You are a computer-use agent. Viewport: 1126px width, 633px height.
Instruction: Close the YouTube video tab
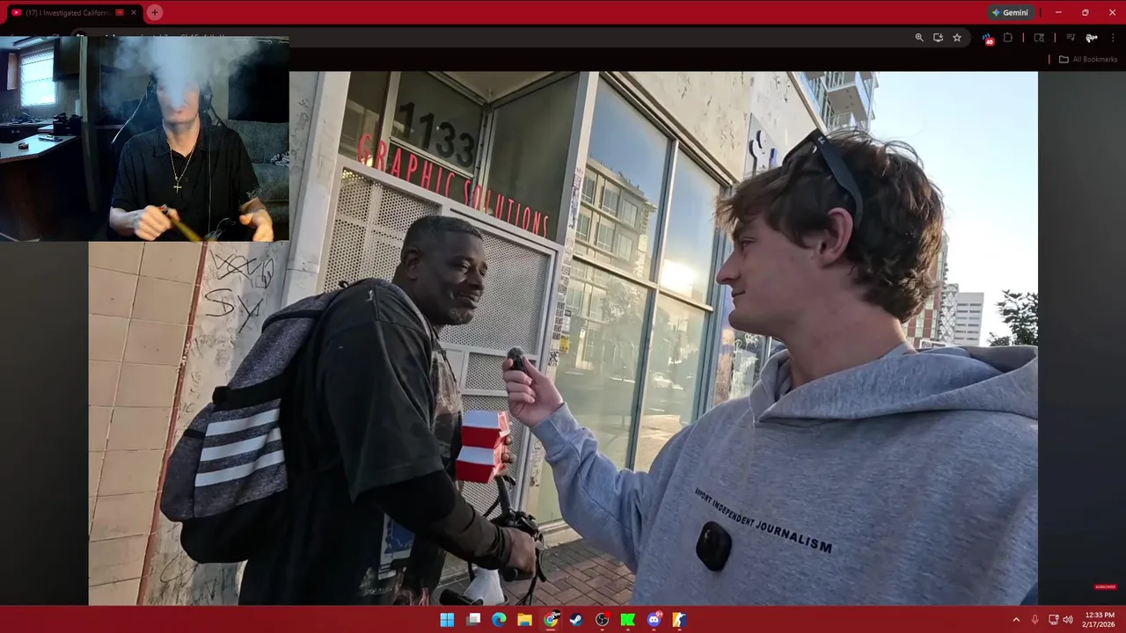point(134,12)
